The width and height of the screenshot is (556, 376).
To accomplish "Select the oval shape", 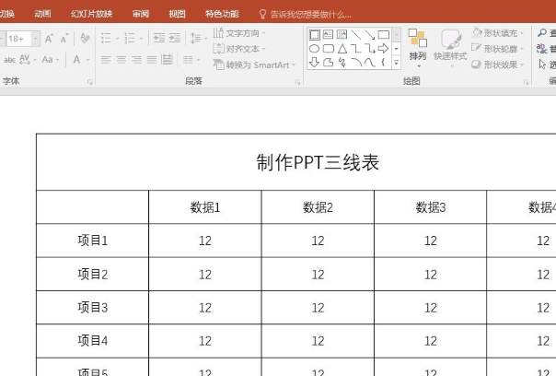I will pyautogui.click(x=314, y=48).
